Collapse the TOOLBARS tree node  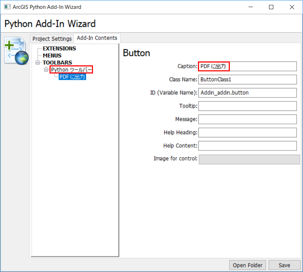click(x=38, y=63)
